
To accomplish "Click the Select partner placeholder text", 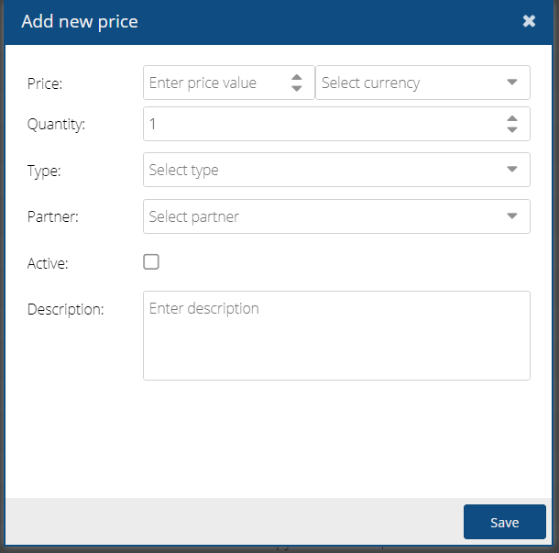I will click(x=193, y=216).
